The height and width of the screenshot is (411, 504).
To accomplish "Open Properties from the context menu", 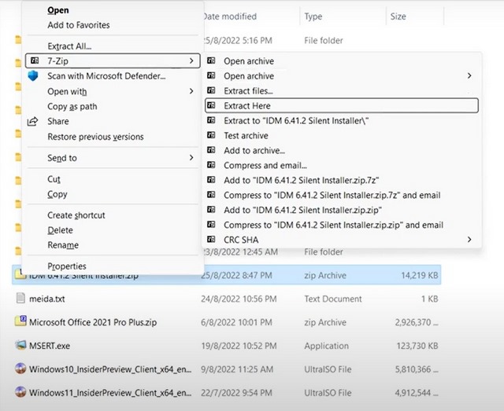I will pos(67,266).
